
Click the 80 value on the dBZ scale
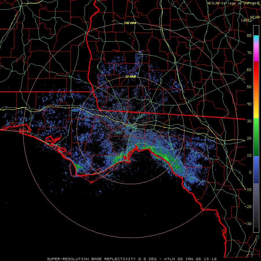tap(249, 36)
